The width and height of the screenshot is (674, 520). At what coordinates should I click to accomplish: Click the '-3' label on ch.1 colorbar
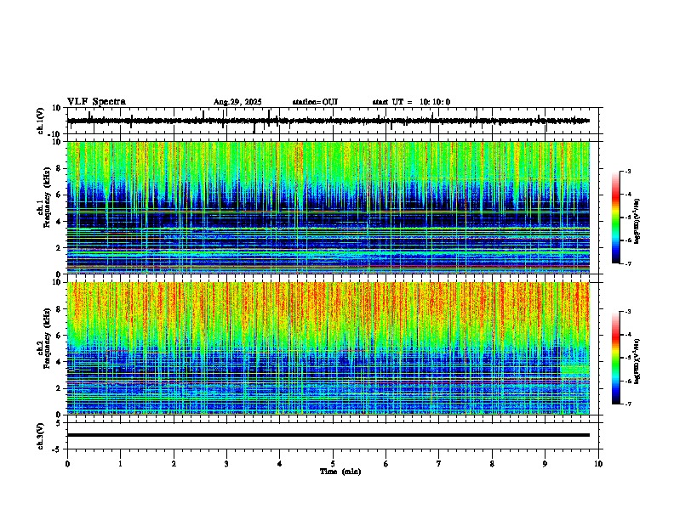click(628, 171)
